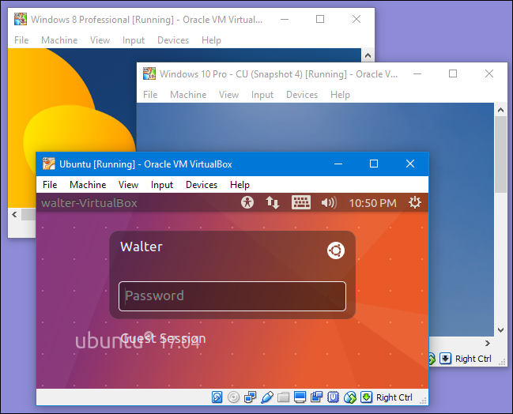Open the Ubuntu accessibility indicator icon

pyautogui.click(x=247, y=203)
